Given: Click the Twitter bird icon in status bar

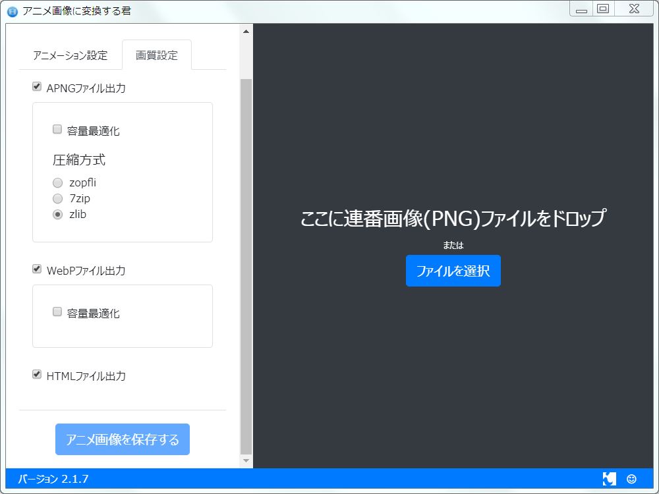Looking at the screenshot, I should [x=609, y=479].
